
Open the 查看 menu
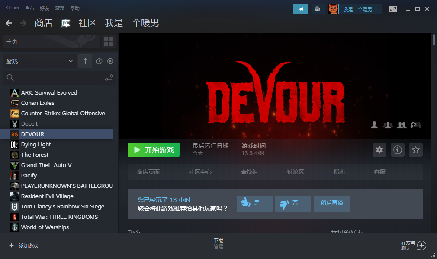(29, 8)
